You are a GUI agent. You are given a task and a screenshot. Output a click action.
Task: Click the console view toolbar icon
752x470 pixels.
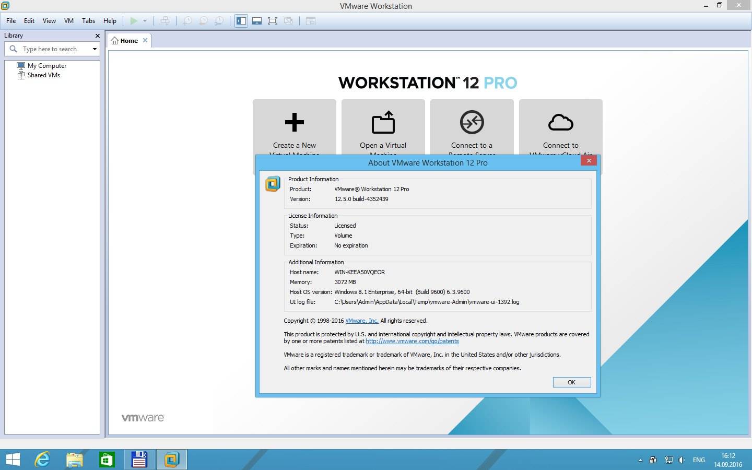click(311, 21)
